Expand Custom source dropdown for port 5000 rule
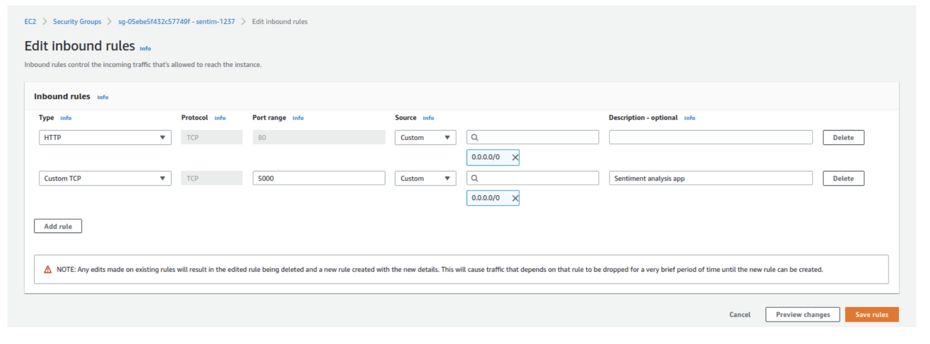Viewport: 930px width, 344px height. point(425,178)
